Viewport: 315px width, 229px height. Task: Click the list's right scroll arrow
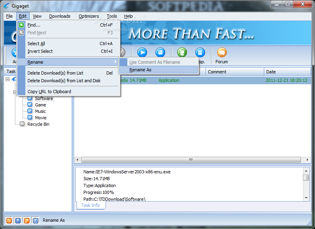(307, 160)
